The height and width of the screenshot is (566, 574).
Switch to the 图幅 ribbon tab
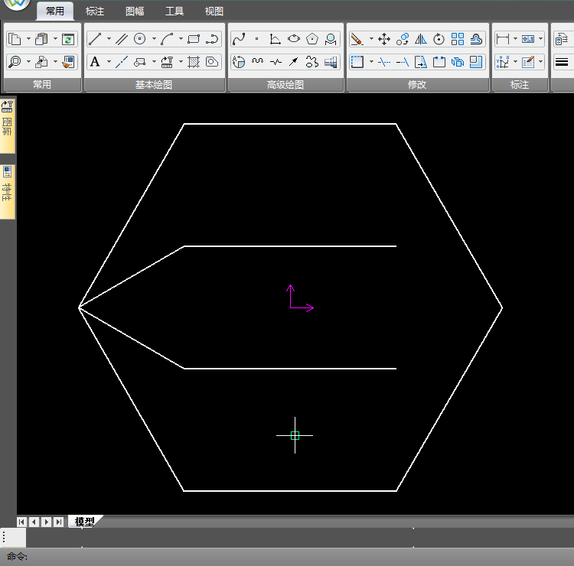point(135,11)
